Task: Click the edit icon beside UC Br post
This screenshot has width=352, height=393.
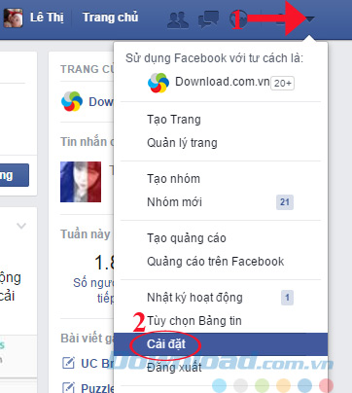Action: pos(68,363)
